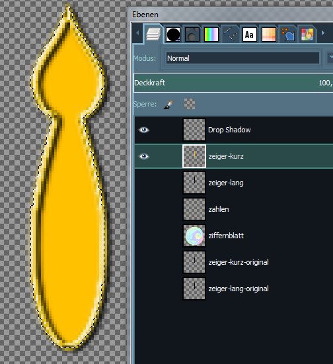Viewport: 333px width, 364px height.
Task: Show more tabs with right arrow
Action: [x=323, y=33]
